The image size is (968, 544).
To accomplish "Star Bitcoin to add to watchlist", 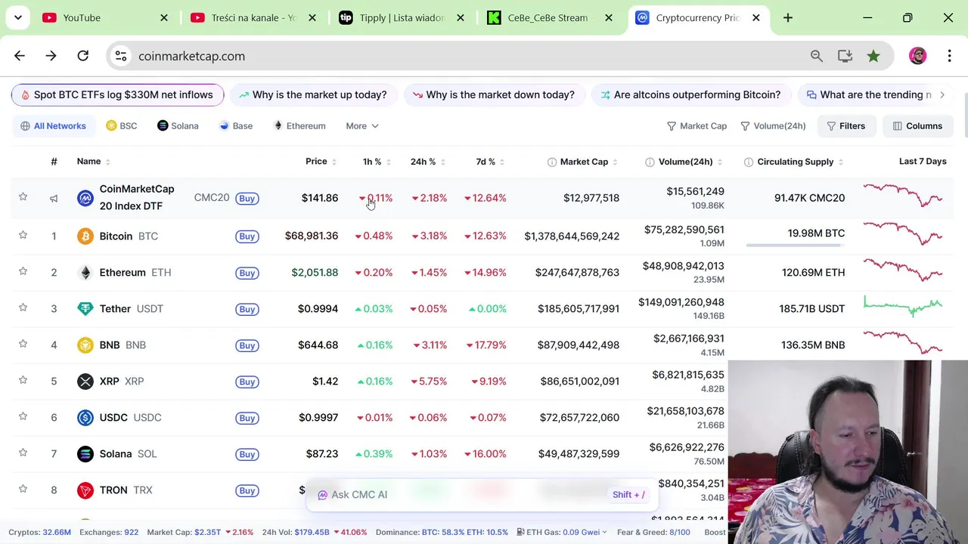I will click(23, 235).
